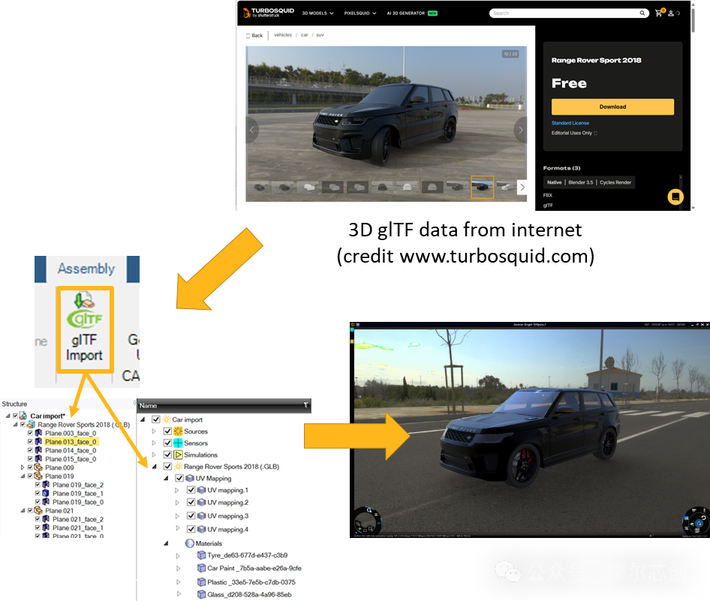Click the UV Mapping cube icon
This screenshot has height=601, width=710.
(x=190, y=479)
